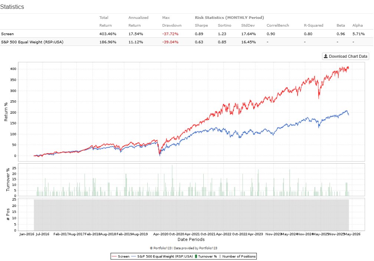Image resolution: width=374 pixels, height=261 pixels.
Task: Click the R-Squared column header
Action: [314, 26]
